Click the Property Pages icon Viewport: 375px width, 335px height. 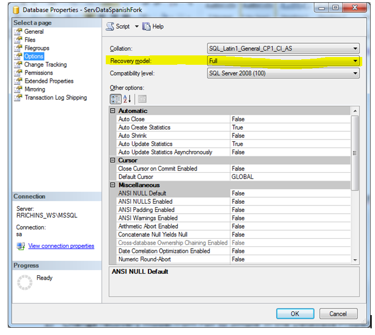(x=142, y=99)
